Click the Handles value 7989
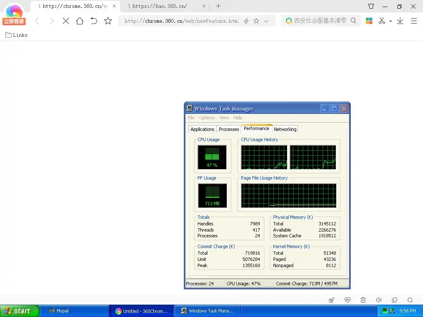The height and width of the screenshot is (317, 423). point(255,224)
